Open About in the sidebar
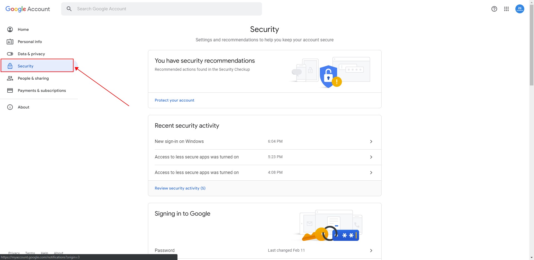The height and width of the screenshot is (260, 534). click(23, 107)
